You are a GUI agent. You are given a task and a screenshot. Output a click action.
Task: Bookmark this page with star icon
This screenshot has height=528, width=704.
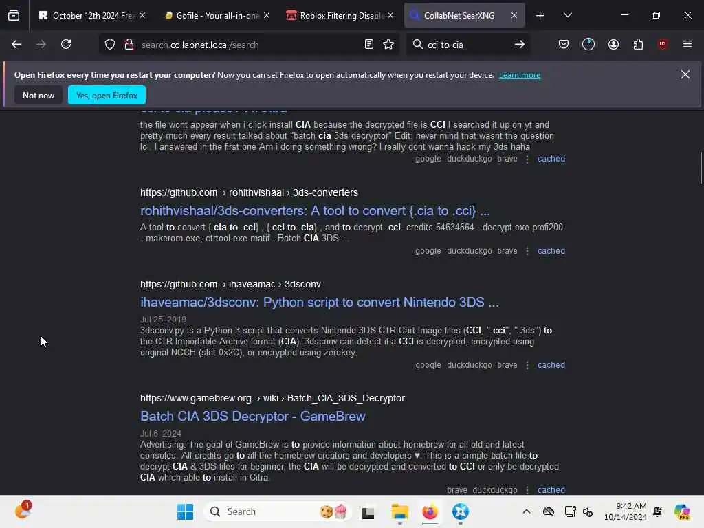388,45
